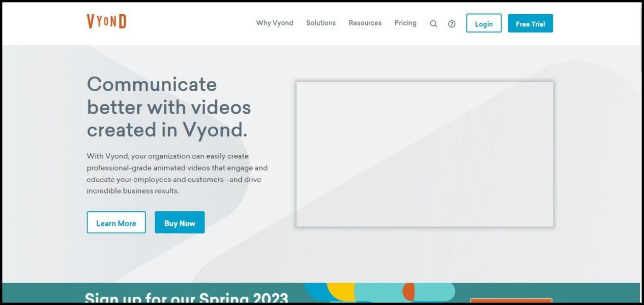Click the Vyond logo
The width and height of the screenshot is (644, 305).
coord(106,21)
